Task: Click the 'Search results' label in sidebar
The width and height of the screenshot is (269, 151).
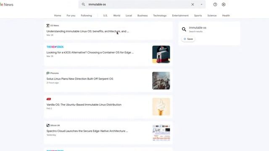Action: [x=196, y=31]
